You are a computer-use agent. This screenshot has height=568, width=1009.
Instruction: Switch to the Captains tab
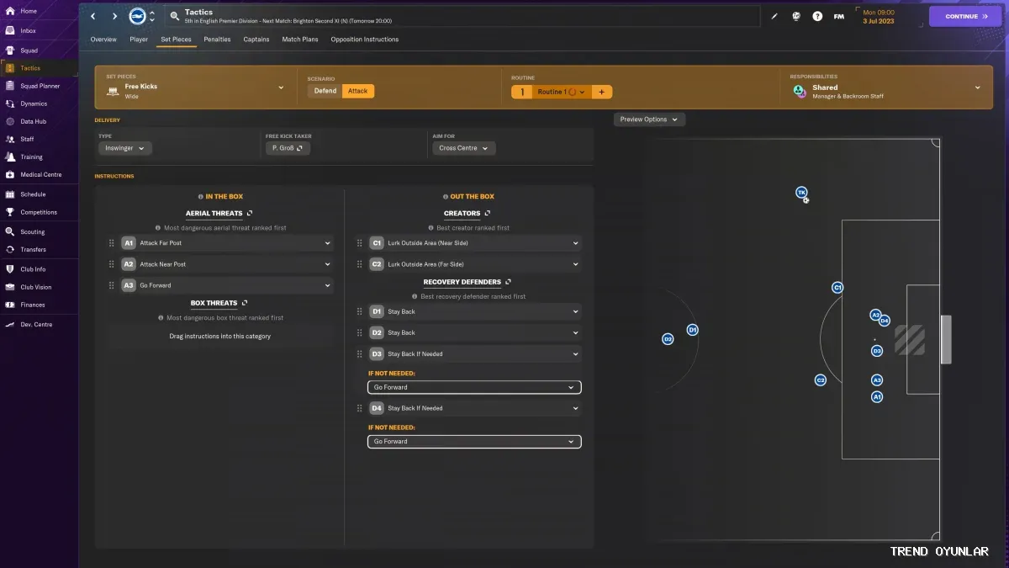[256, 40]
